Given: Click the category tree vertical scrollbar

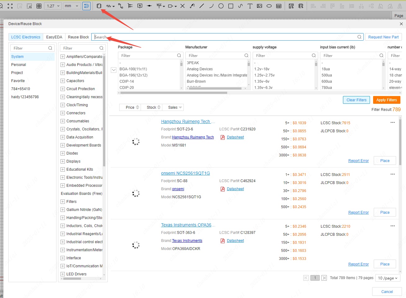Looking at the screenshot, I should [x=104, y=112].
